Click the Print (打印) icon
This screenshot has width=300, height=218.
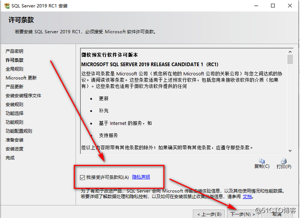[284, 161]
